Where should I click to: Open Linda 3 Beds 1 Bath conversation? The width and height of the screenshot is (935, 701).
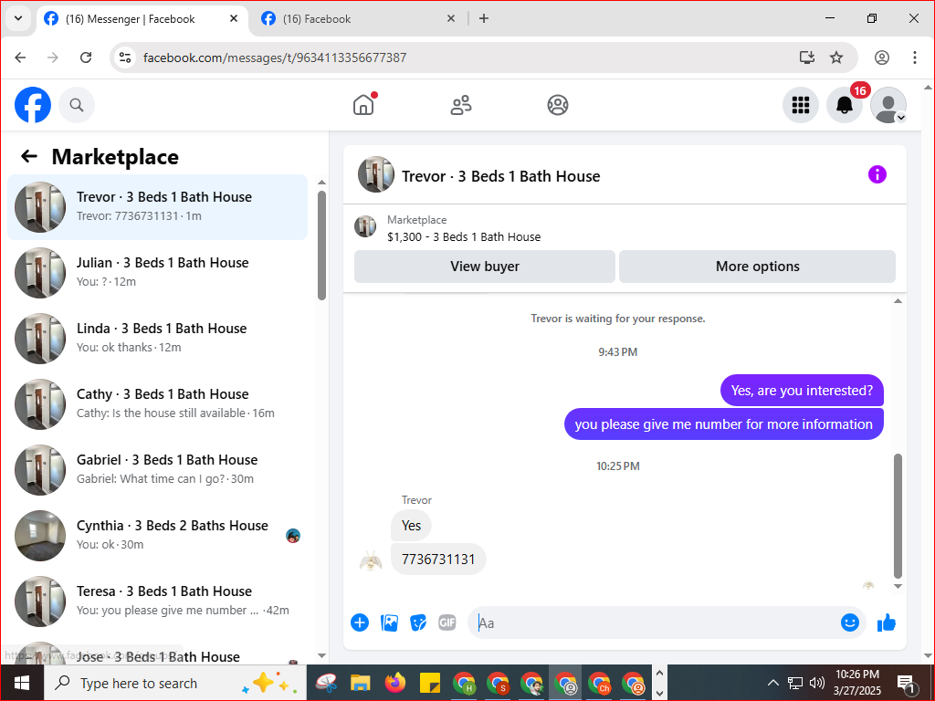157,338
